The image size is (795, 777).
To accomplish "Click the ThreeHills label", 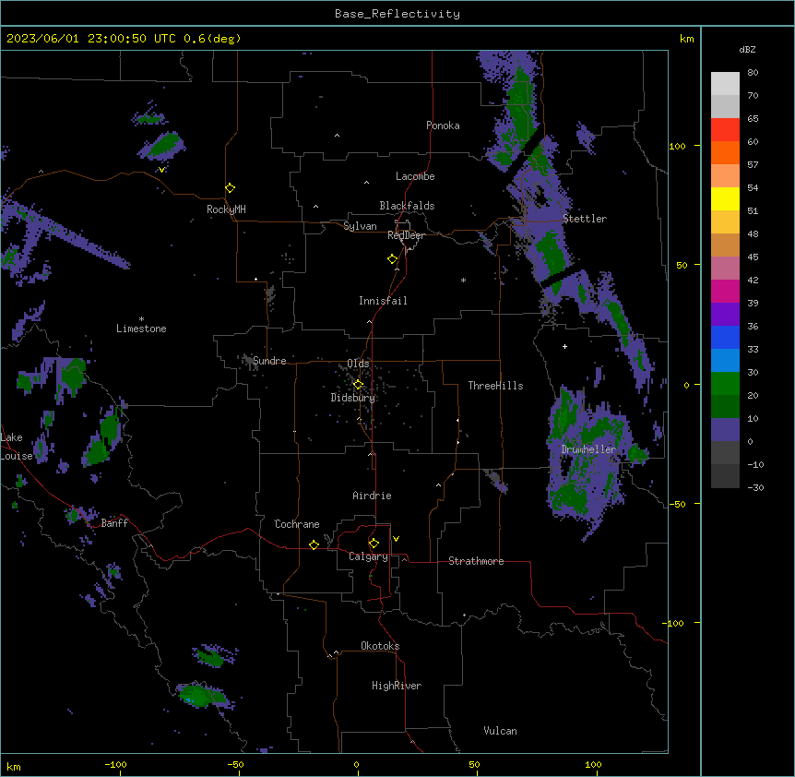I will [x=496, y=386].
